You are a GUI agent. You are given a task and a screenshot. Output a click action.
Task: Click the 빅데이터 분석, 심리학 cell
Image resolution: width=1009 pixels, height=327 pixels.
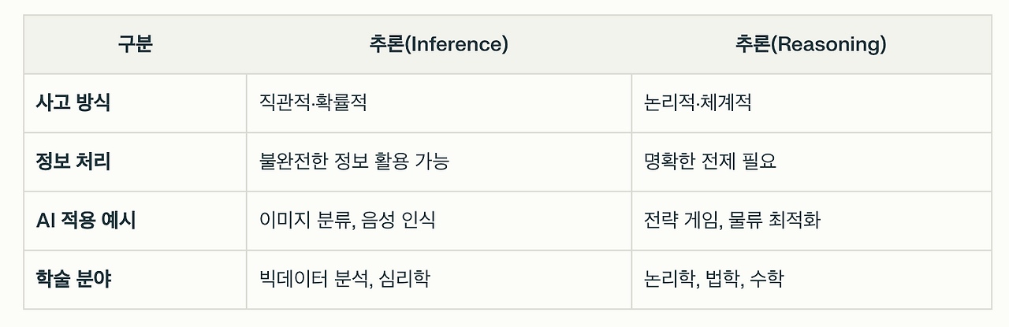pos(439,280)
